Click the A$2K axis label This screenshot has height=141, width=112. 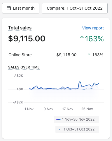19,76
